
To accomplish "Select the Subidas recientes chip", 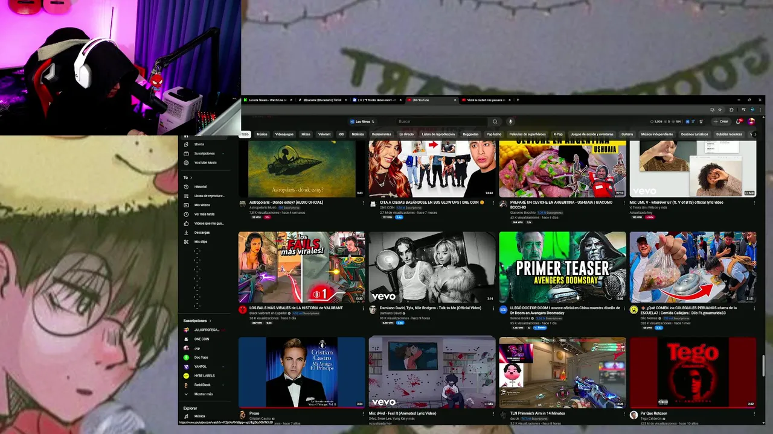I will (x=729, y=134).
